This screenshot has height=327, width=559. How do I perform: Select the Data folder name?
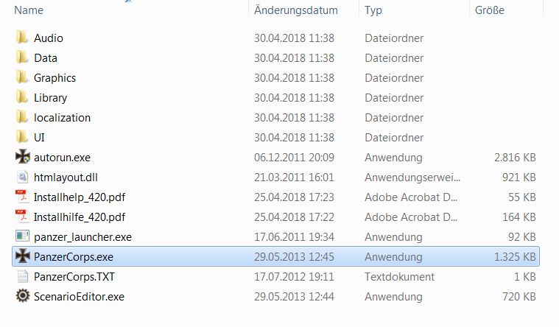point(46,57)
